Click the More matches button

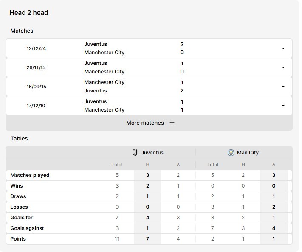coord(145,123)
